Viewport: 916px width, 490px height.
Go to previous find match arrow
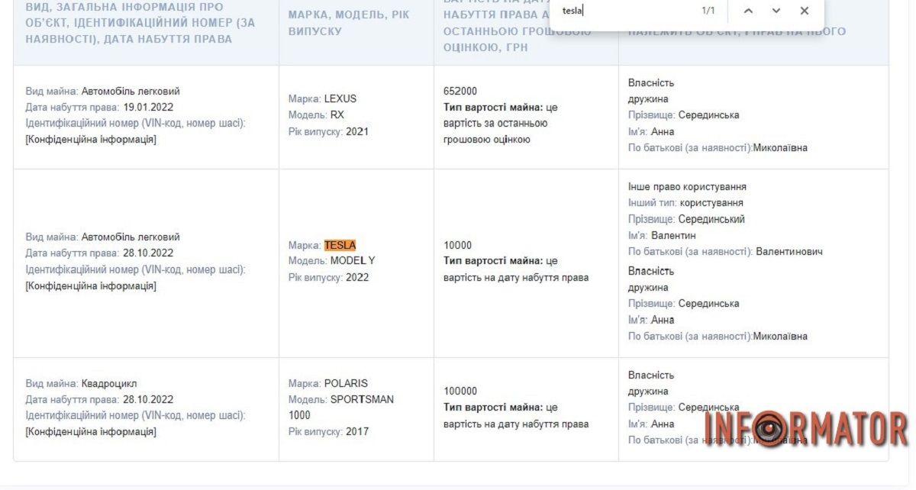pos(748,11)
